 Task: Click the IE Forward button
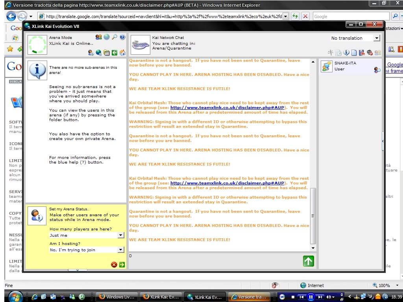22,17
